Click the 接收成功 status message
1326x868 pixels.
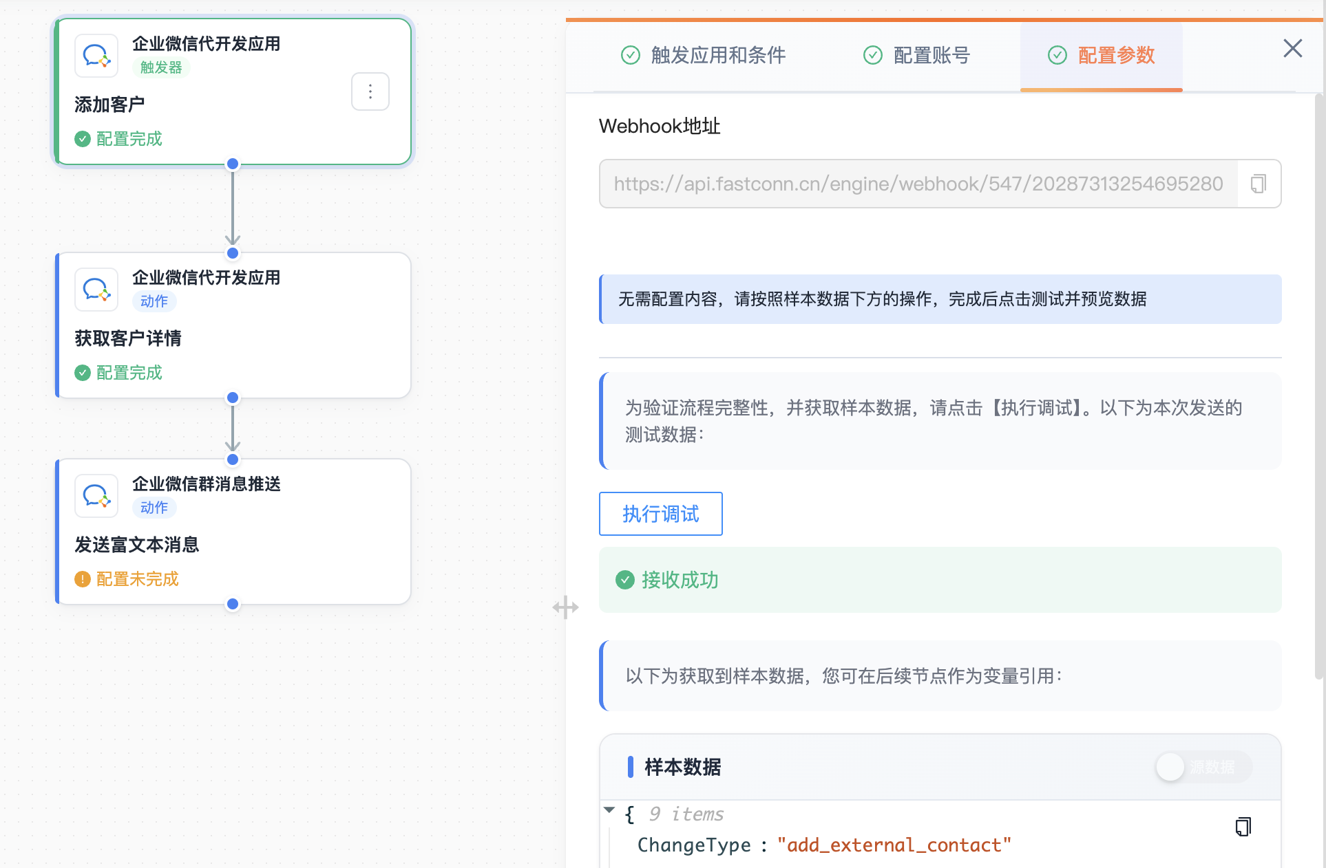point(940,580)
